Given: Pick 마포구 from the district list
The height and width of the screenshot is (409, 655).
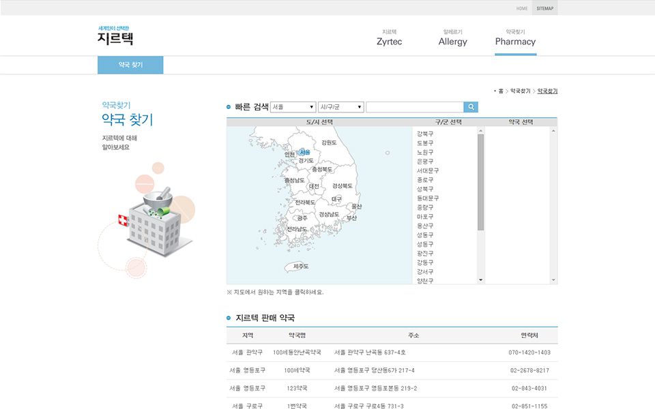Looking at the screenshot, I should 425,216.
